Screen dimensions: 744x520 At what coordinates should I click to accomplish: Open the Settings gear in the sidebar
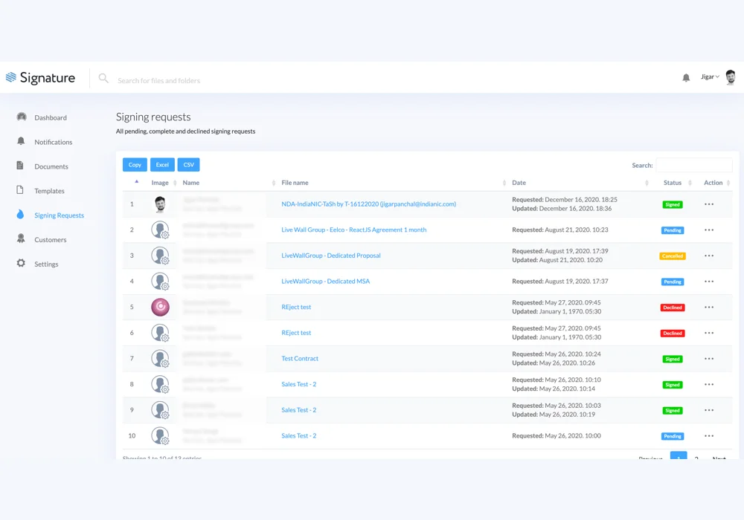21,264
